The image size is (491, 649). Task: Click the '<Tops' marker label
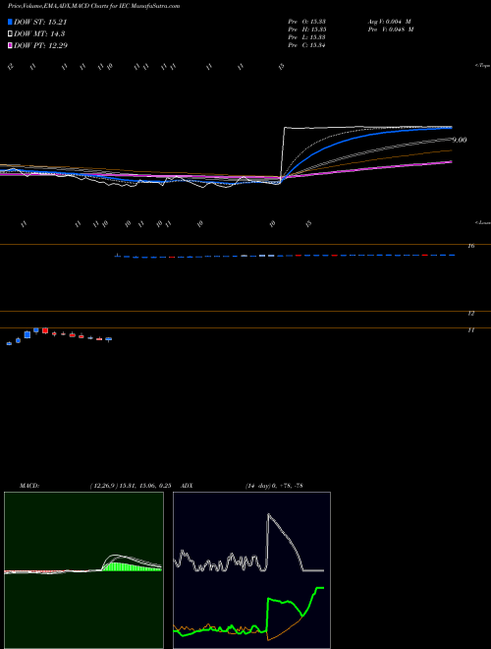point(483,66)
